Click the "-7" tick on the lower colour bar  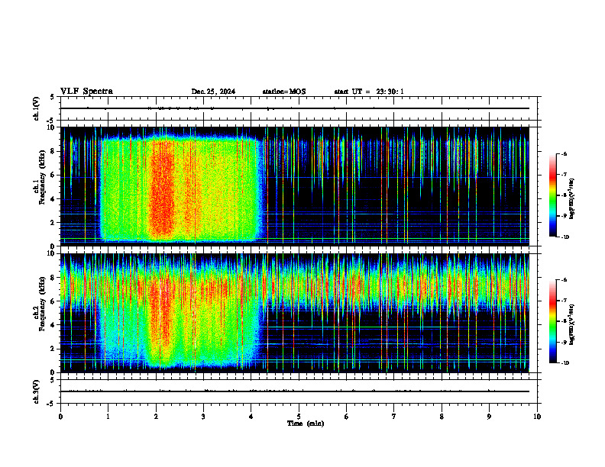(x=564, y=301)
